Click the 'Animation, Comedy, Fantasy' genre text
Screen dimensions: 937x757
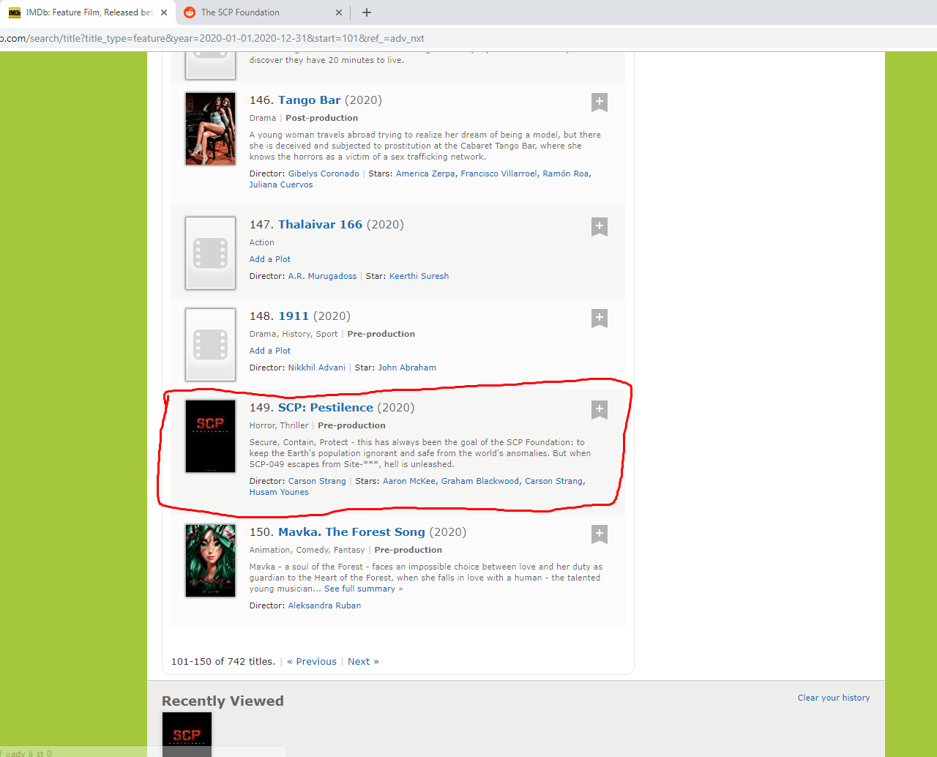[307, 550]
